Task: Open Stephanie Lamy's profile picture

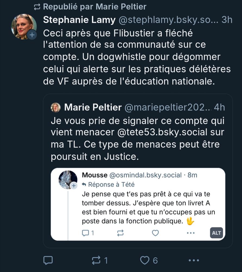Action: (24, 27)
